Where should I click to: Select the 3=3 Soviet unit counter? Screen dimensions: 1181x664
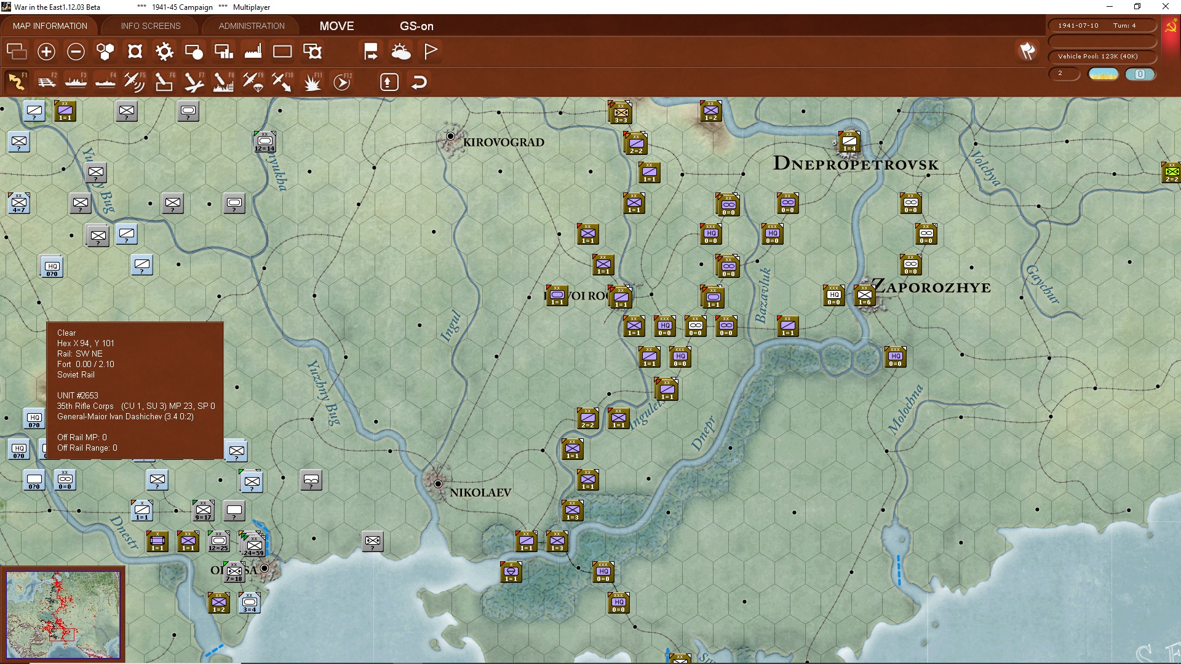pyautogui.click(x=621, y=113)
